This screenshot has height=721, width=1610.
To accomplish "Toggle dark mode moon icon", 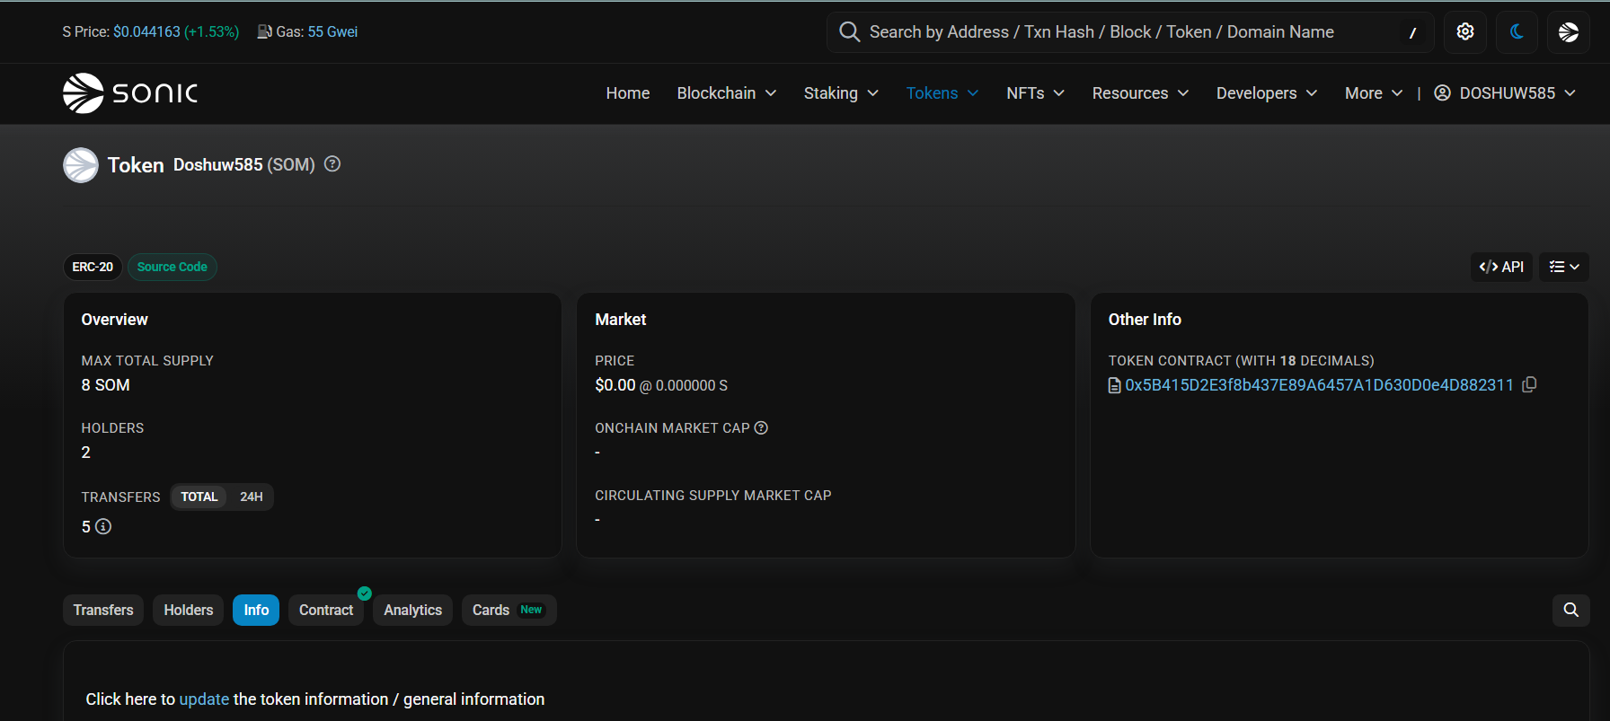I will tap(1517, 32).
